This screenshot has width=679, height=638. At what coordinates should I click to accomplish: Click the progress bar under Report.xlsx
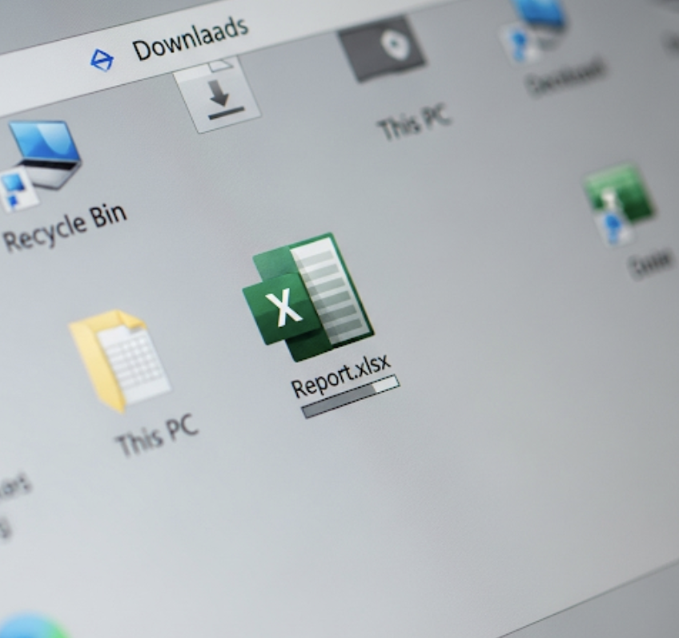coord(351,397)
